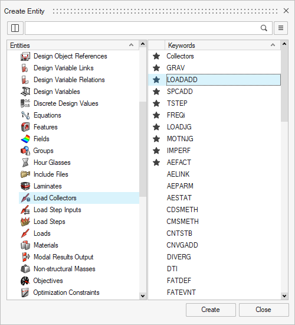Sort by the Entities column header
Image resolution: width=295 pixels, height=325 pixels.
(x=73, y=45)
